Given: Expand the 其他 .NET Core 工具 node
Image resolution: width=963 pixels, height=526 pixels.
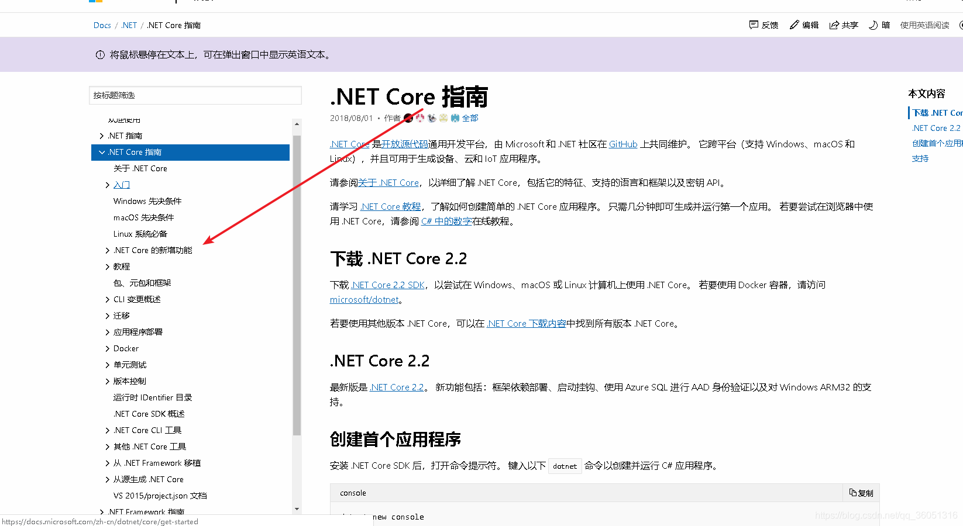Looking at the screenshot, I should point(108,447).
